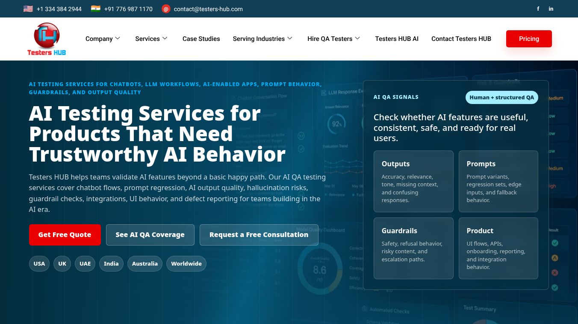This screenshot has height=324, width=578.
Task: Expand the Company menu chevron
Action: click(118, 38)
